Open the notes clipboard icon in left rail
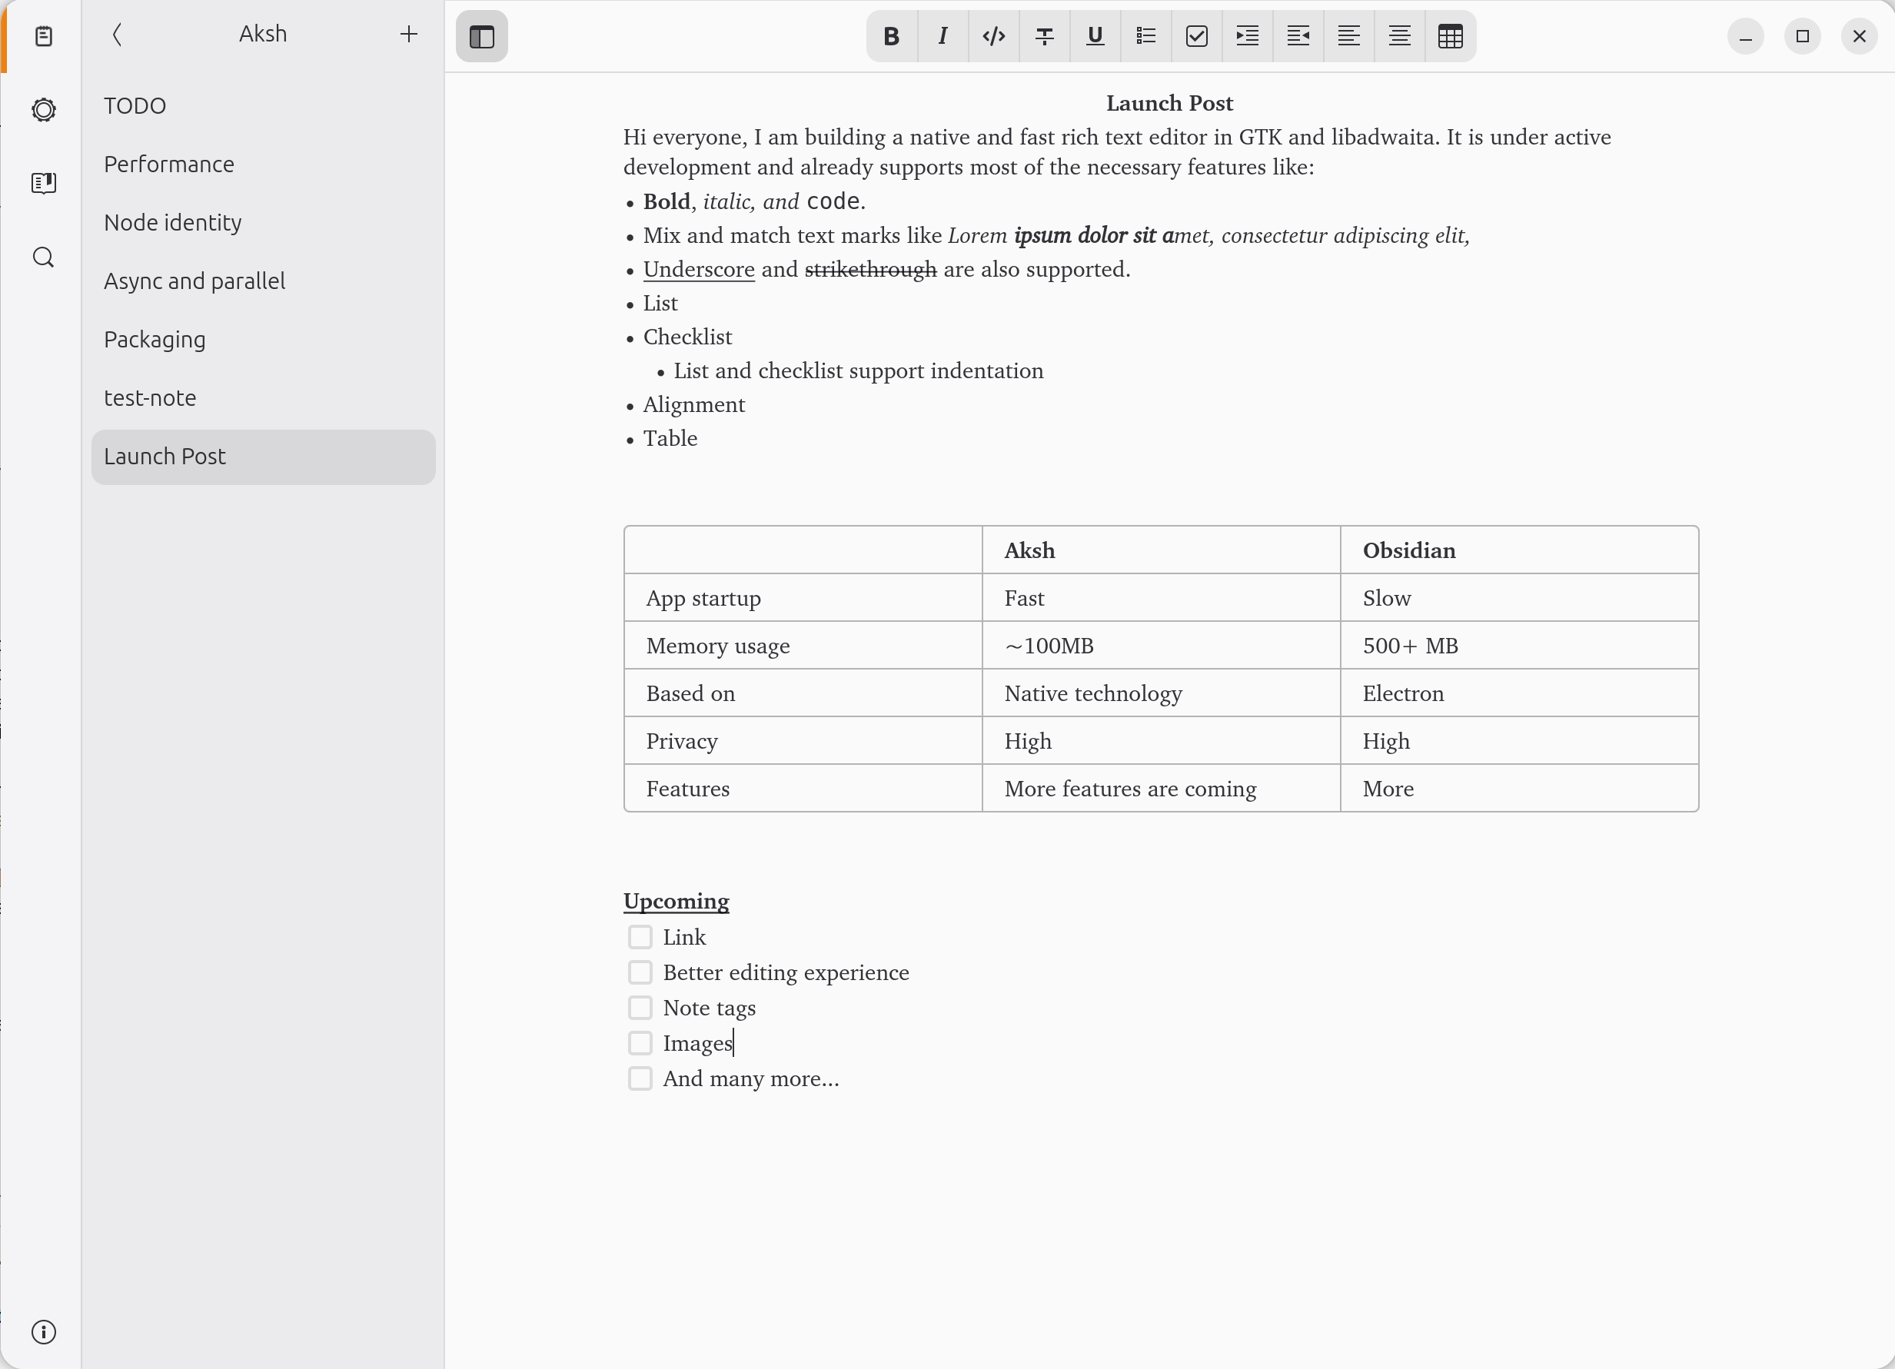The width and height of the screenshot is (1895, 1369). point(44,36)
